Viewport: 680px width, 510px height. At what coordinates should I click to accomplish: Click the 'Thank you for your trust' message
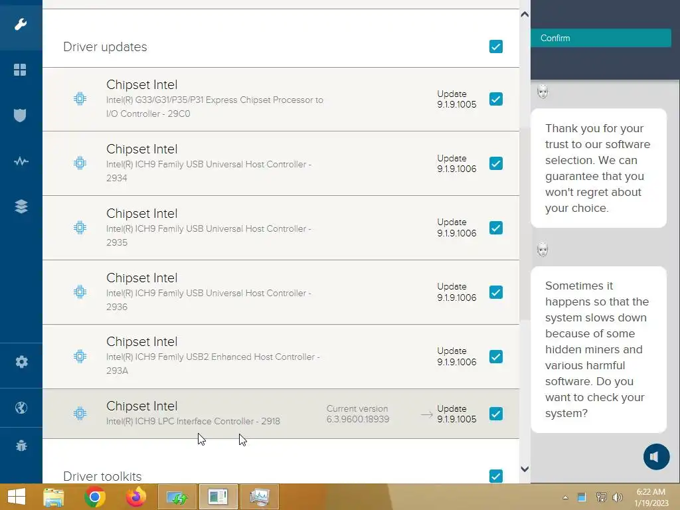coord(598,168)
